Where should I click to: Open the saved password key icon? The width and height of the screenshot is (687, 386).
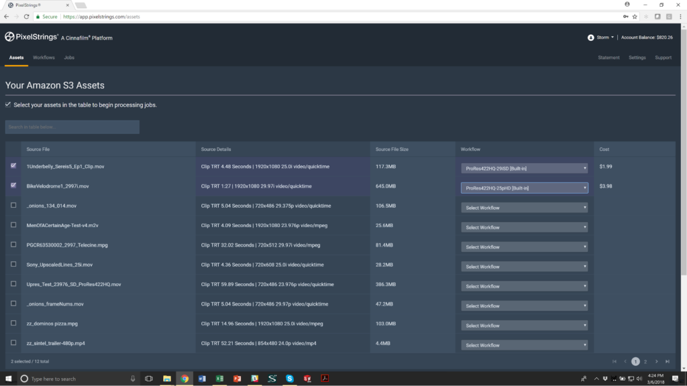click(625, 17)
